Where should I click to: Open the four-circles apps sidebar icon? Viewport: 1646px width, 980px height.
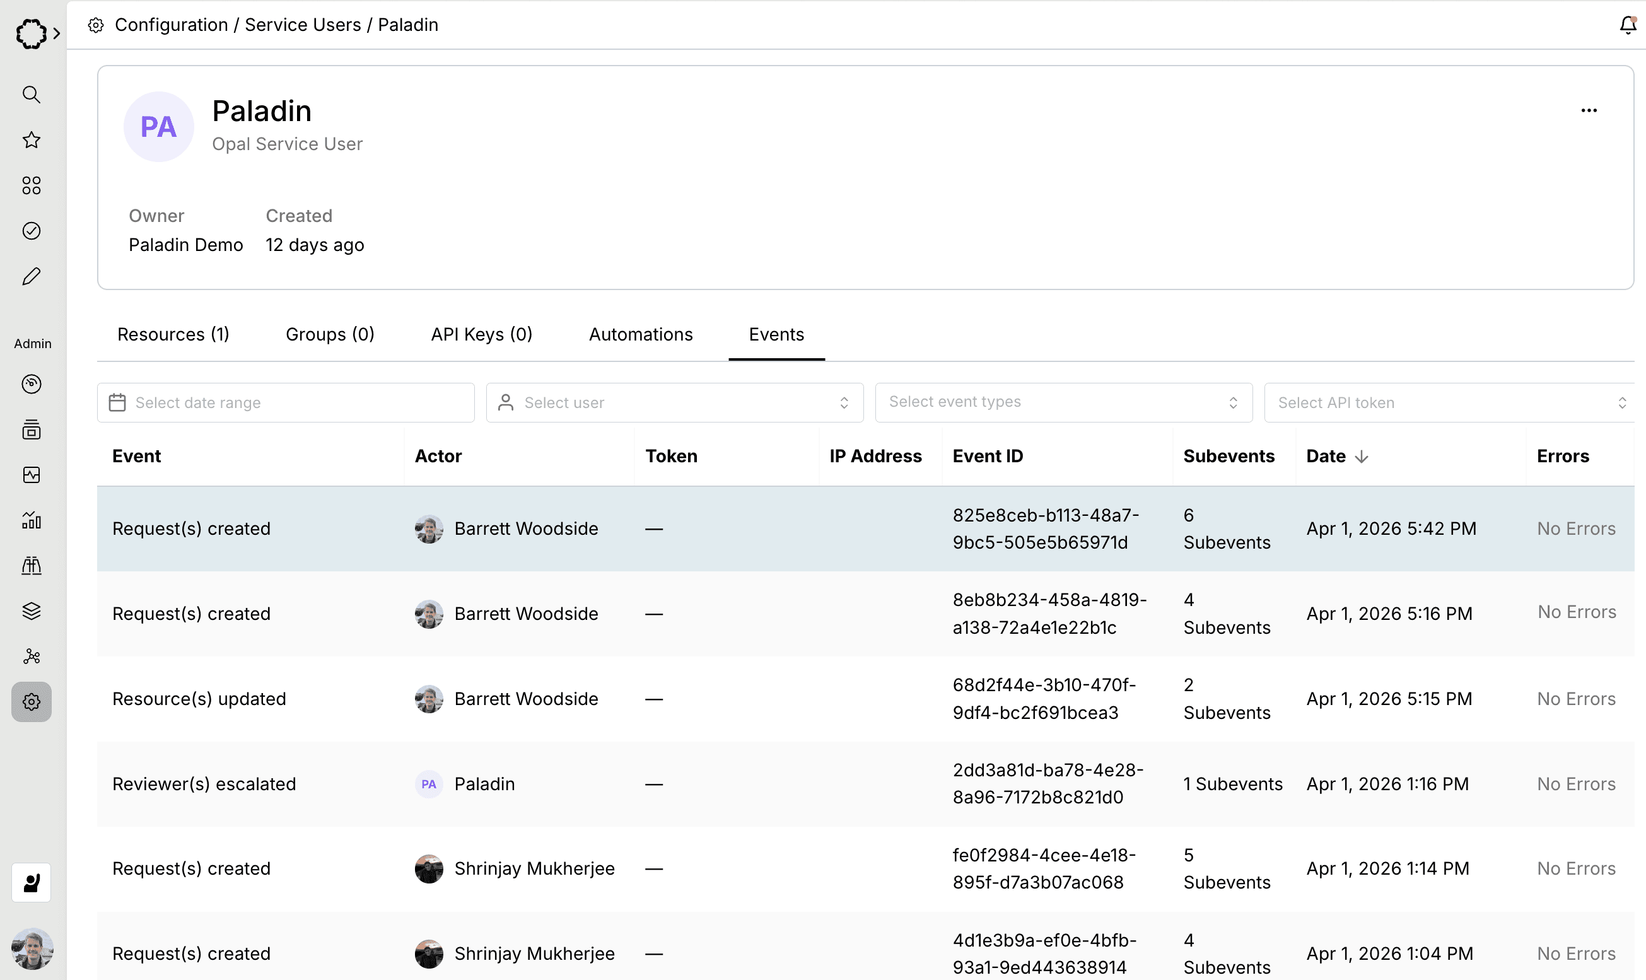31,185
